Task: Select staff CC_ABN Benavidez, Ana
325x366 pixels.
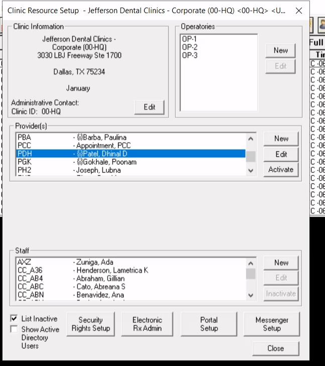Action: pos(131,295)
